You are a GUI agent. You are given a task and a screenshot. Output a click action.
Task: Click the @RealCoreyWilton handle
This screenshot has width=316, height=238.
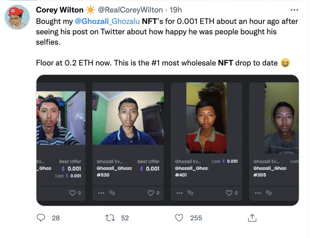[x=131, y=10]
